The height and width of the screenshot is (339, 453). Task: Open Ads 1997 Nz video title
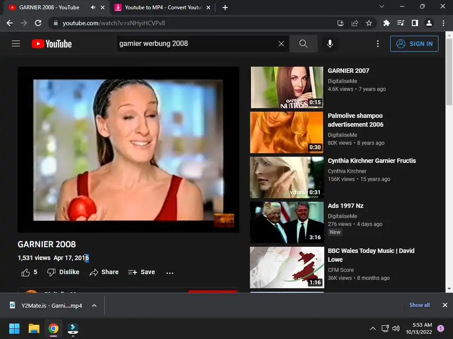tap(346, 206)
